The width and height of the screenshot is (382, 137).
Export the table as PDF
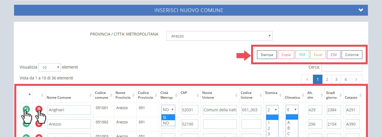tap(302, 55)
